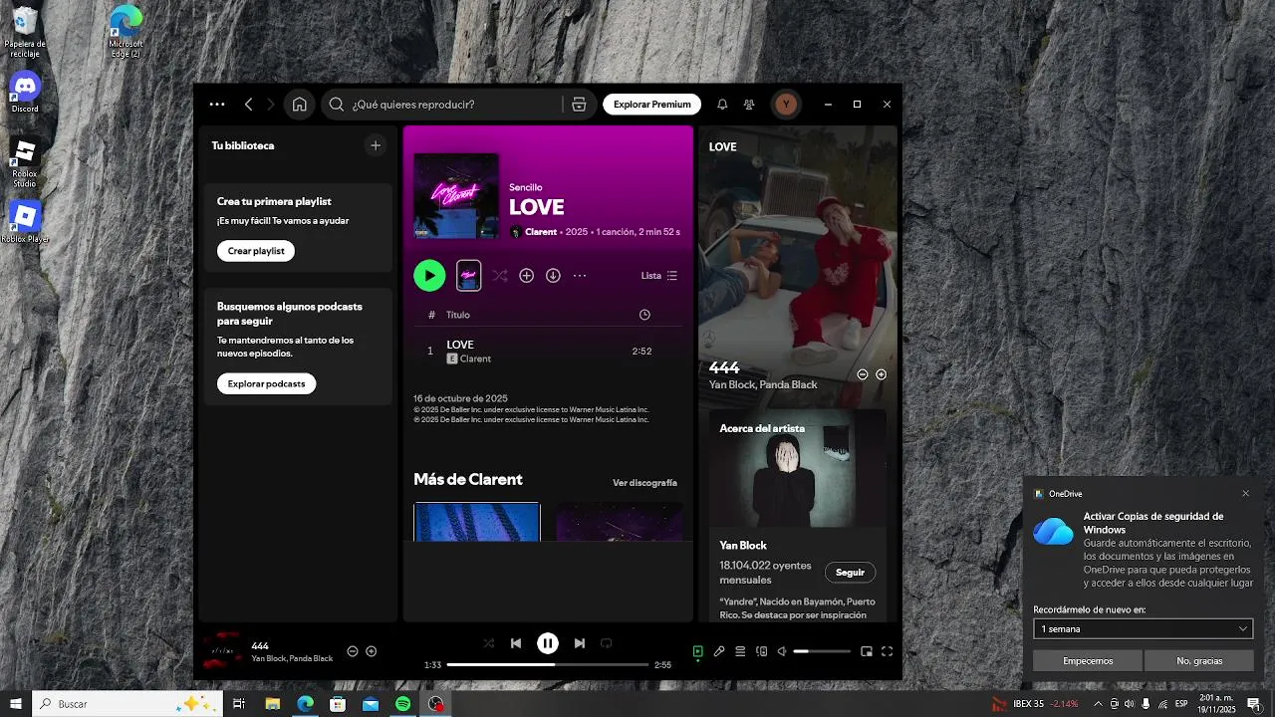This screenshot has width=1275, height=717.
Task: Click the minus icon in Now Playing panel
Action: coord(863,374)
